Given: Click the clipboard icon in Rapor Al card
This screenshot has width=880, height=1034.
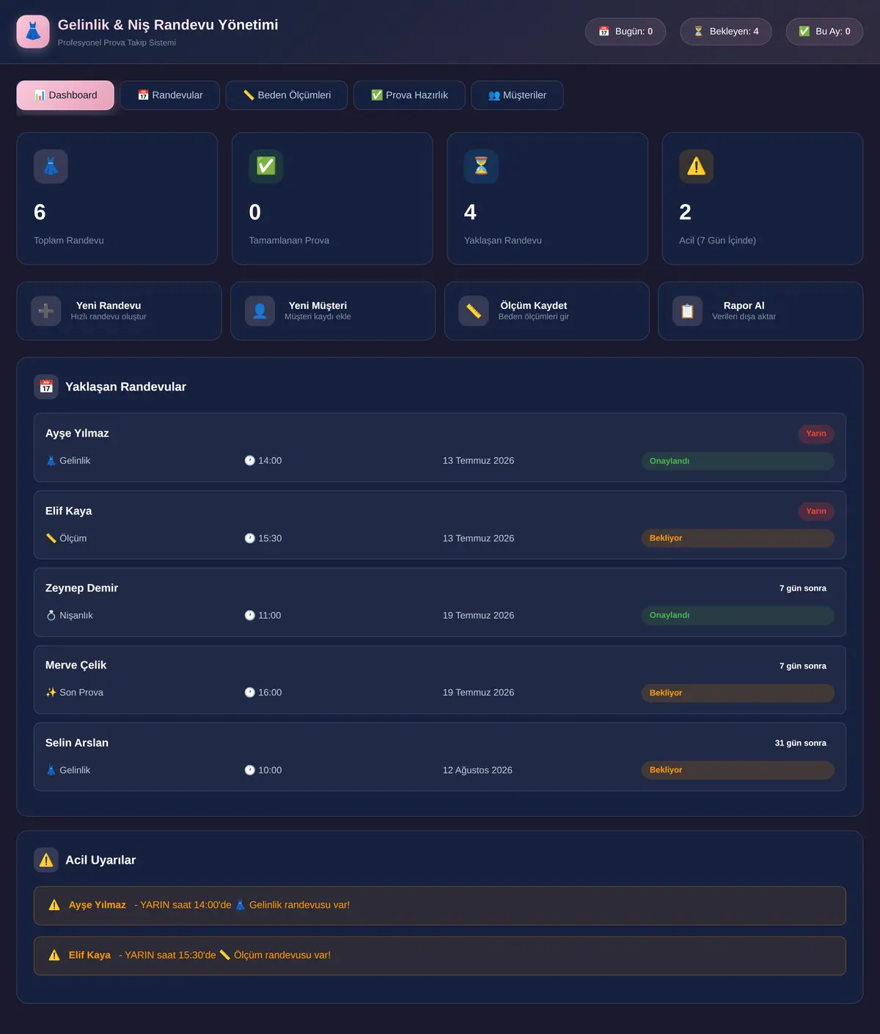Looking at the screenshot, I should point(688,311).
